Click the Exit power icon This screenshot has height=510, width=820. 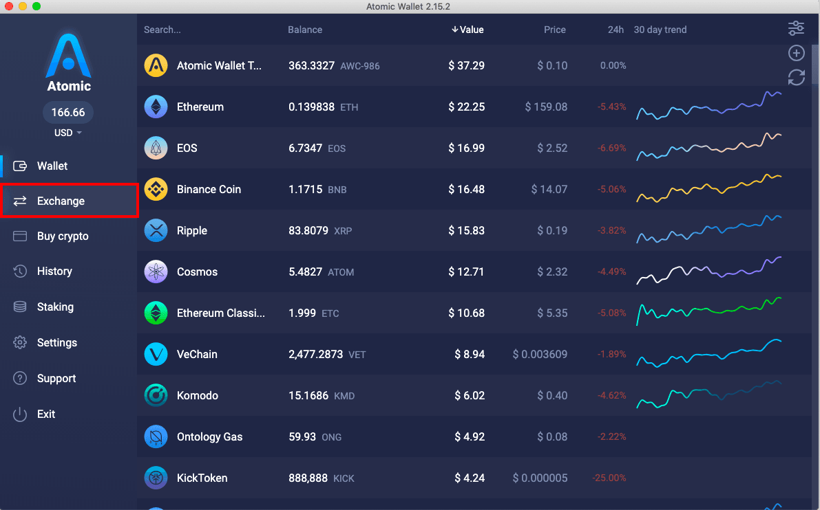(x=20, y=414)
